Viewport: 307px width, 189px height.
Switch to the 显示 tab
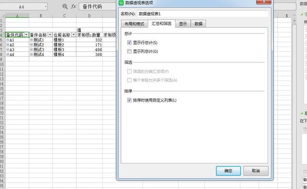coord(183,24)
